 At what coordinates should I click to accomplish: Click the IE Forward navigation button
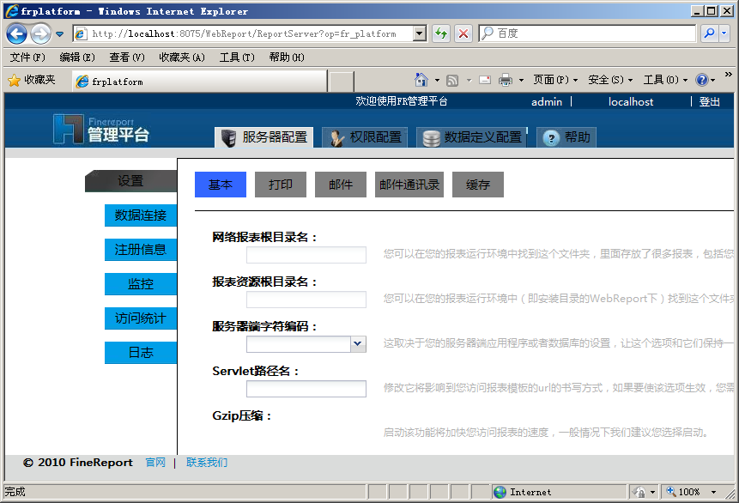click(x=40, y=33)
